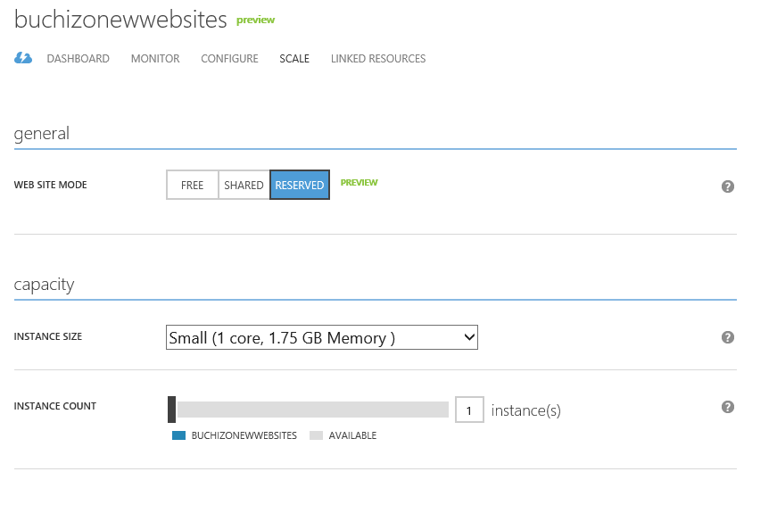Viewport: 777px width, 505px height.
Task: Select FREE web site mode
Action: click(x=192, y=186)
